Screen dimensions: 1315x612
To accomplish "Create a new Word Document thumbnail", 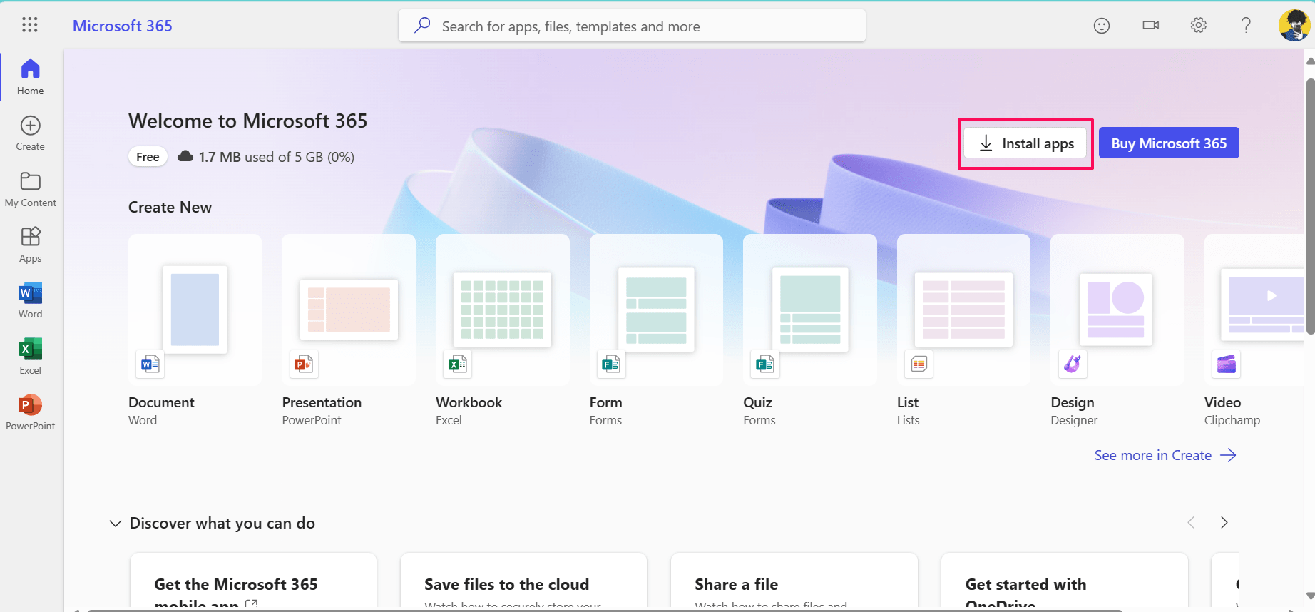I will [x=195, y=310].
